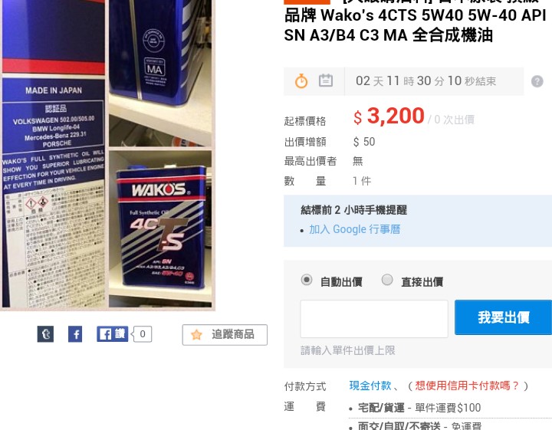The height and width of the screenshot is (430, 552).
Task: Click the 我要出價 bid button
Action: (504, 317)
